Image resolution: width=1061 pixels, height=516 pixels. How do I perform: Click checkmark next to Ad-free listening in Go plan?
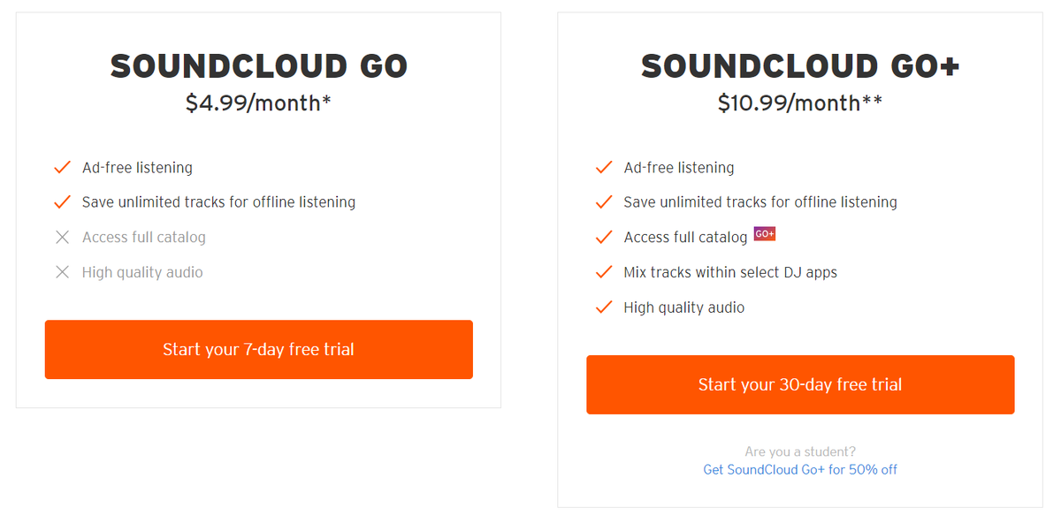click(62, 167)
